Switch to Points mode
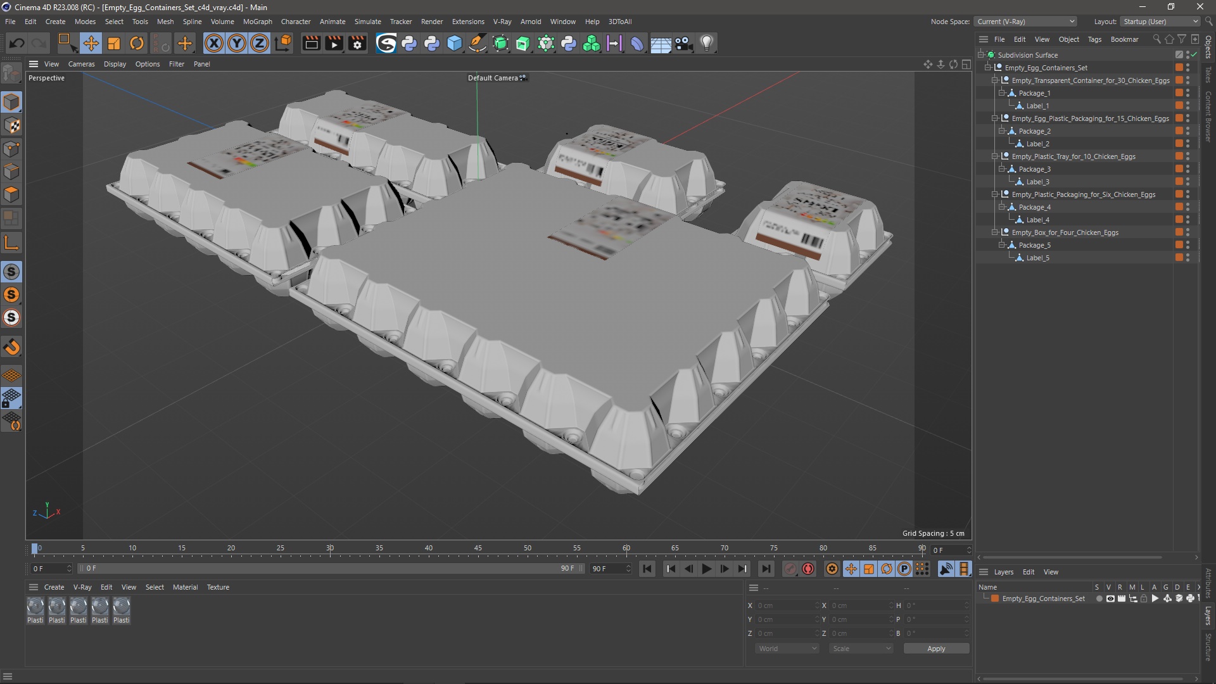The image size is (1216, 684). pos(11,149)
